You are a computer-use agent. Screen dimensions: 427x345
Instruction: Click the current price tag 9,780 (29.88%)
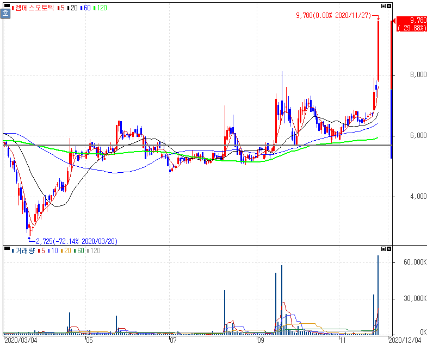411,24
